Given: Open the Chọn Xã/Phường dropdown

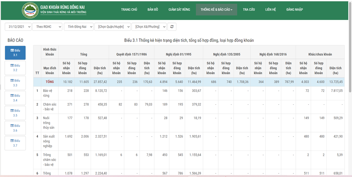Looking at the screenshot, I should coord(149,27).
